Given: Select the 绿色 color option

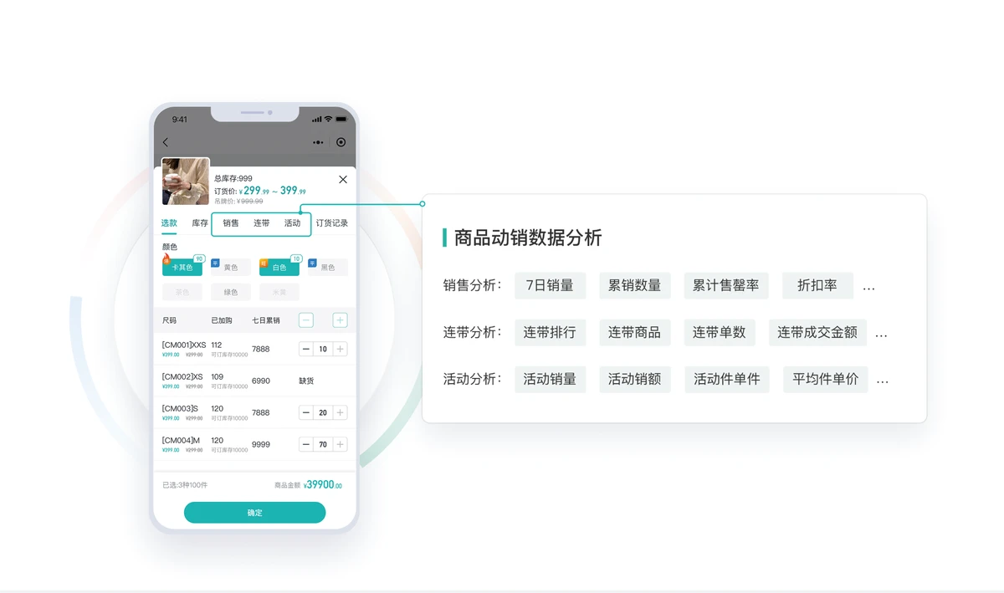Looking at the screenshot, I should point(231,293).
